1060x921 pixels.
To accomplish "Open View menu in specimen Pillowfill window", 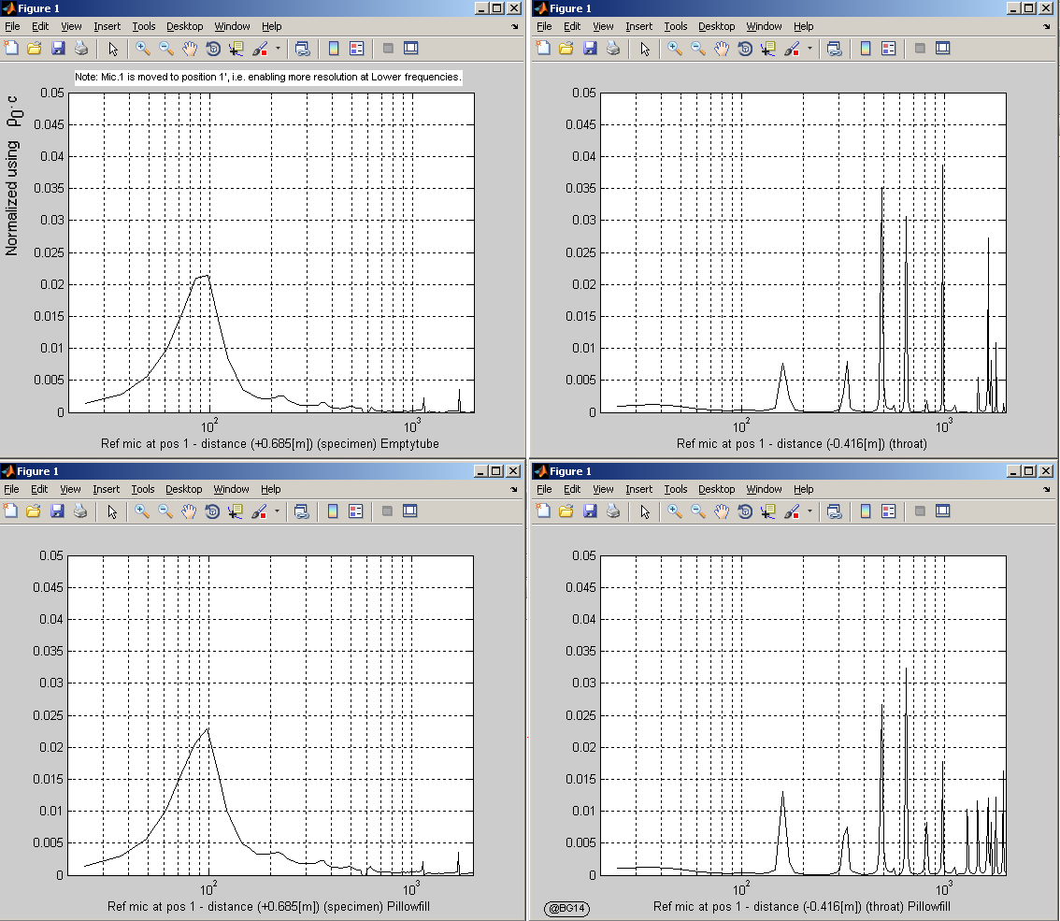I will pyautogui.click(x=70, y=489).
